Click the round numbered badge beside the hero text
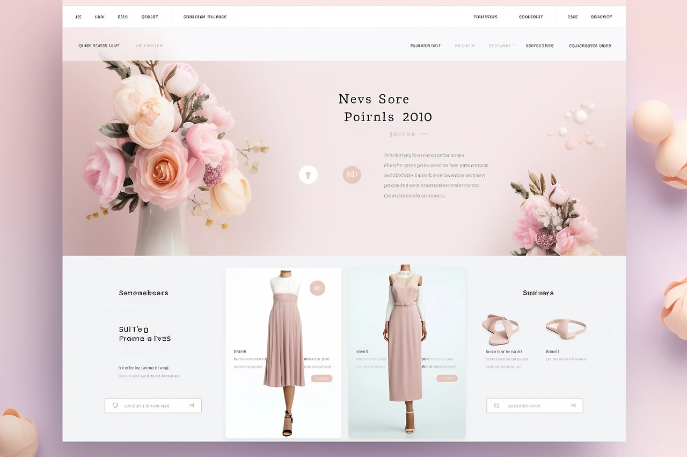The height and width of the screenshot is (457, 687). 352,174
